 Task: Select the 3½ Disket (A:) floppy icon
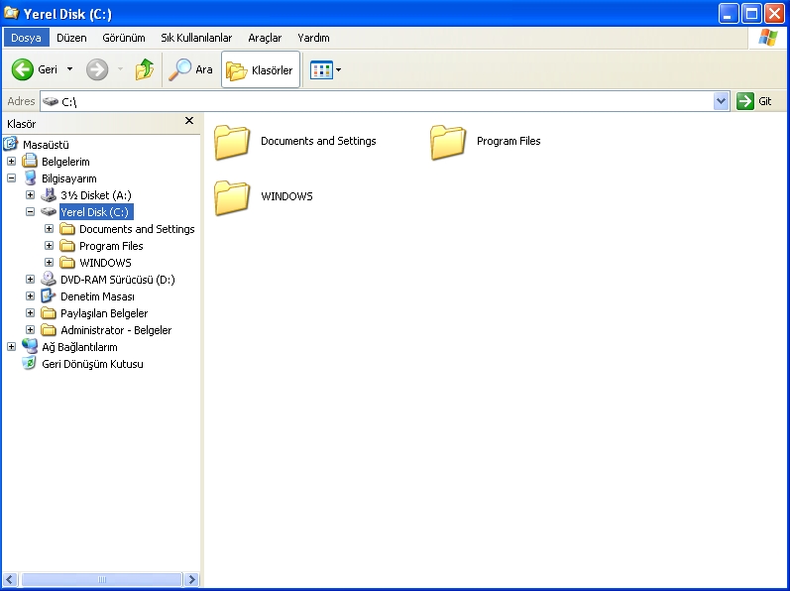[x=49, y=195]
